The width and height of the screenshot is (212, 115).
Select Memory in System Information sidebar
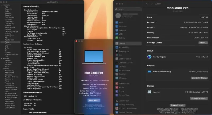pyautogui.click(x=8, y=34)
